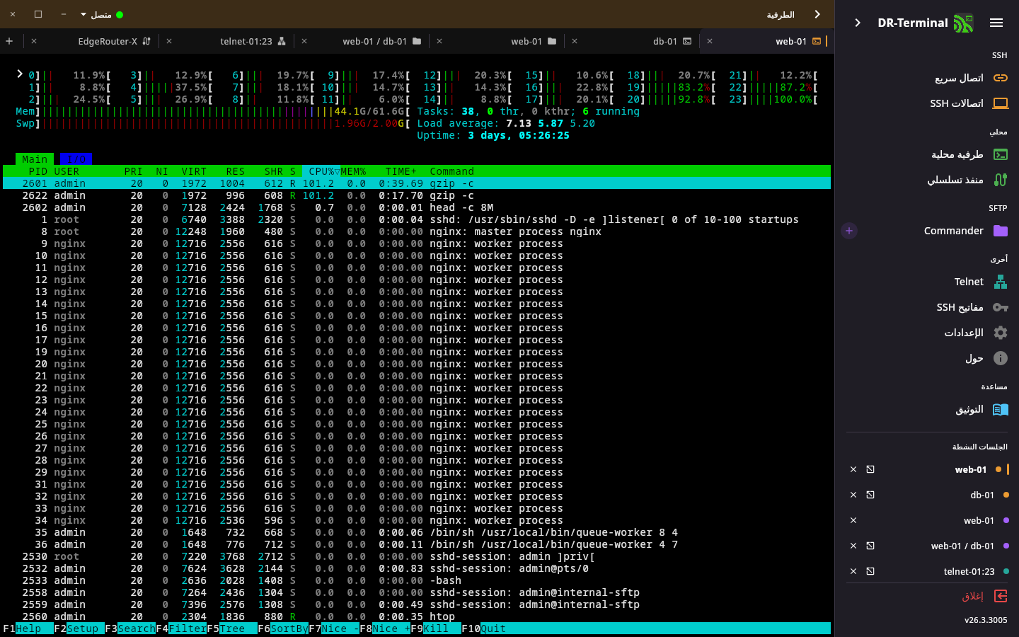Click F3 Search in htop footer
1019x637 pixels.
click(130, 629)
